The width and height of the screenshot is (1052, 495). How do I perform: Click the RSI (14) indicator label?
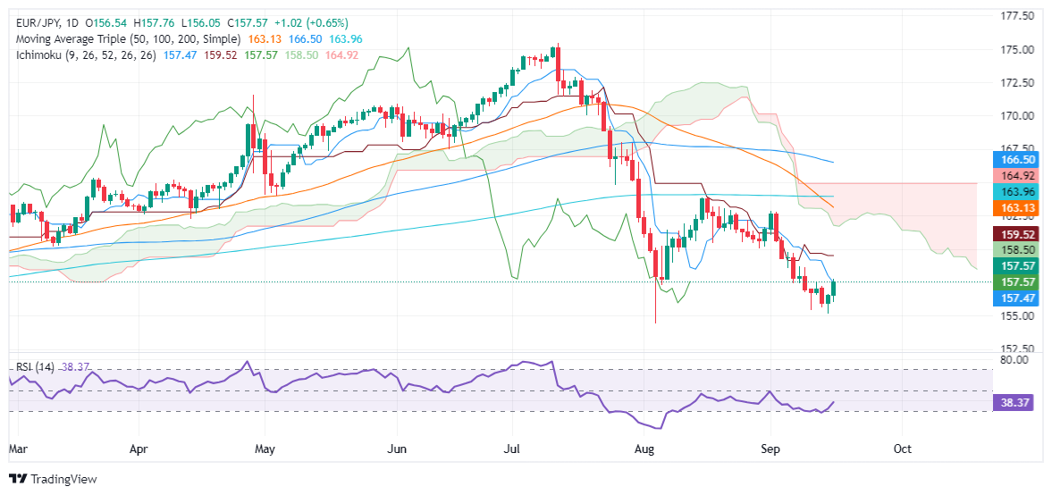click(36, 367)
